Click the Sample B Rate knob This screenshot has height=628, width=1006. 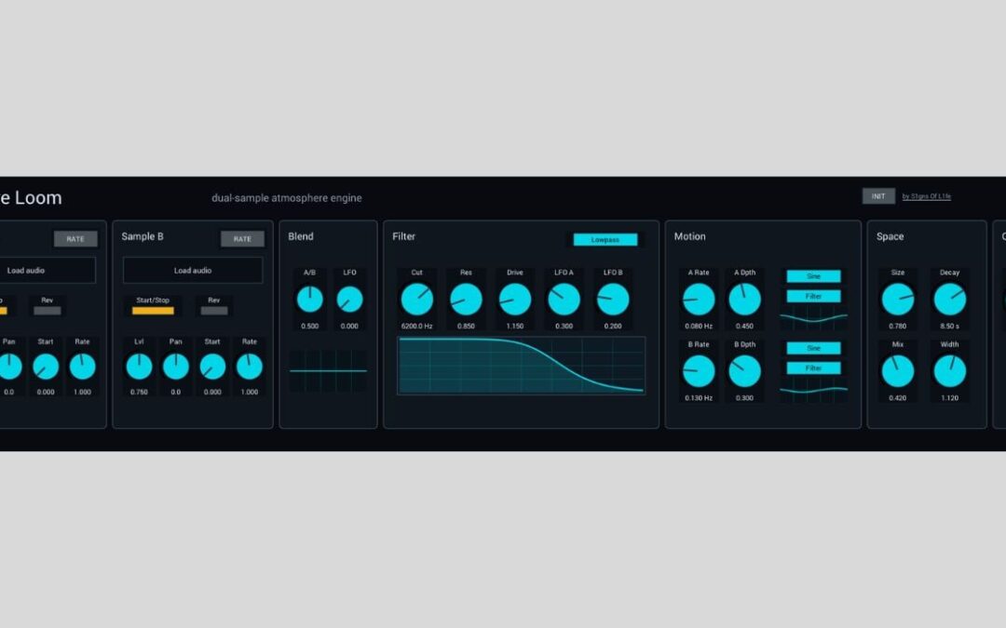point(250,367)
